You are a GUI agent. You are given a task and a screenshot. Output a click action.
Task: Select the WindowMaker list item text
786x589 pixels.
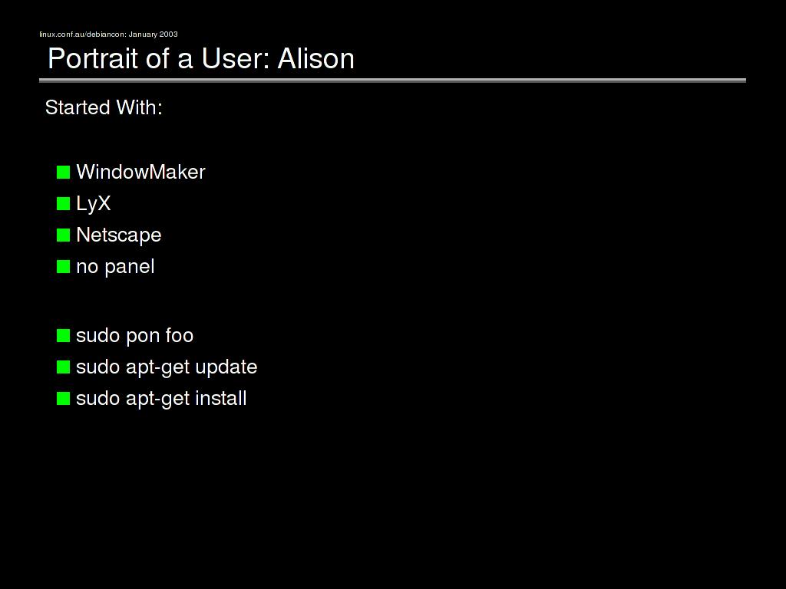140,172
